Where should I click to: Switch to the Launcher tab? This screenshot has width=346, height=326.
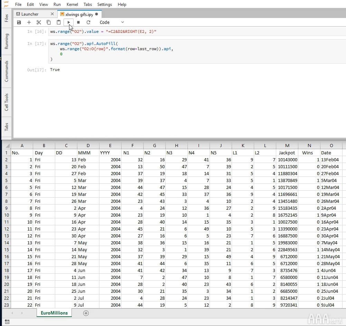pos(30,14)
